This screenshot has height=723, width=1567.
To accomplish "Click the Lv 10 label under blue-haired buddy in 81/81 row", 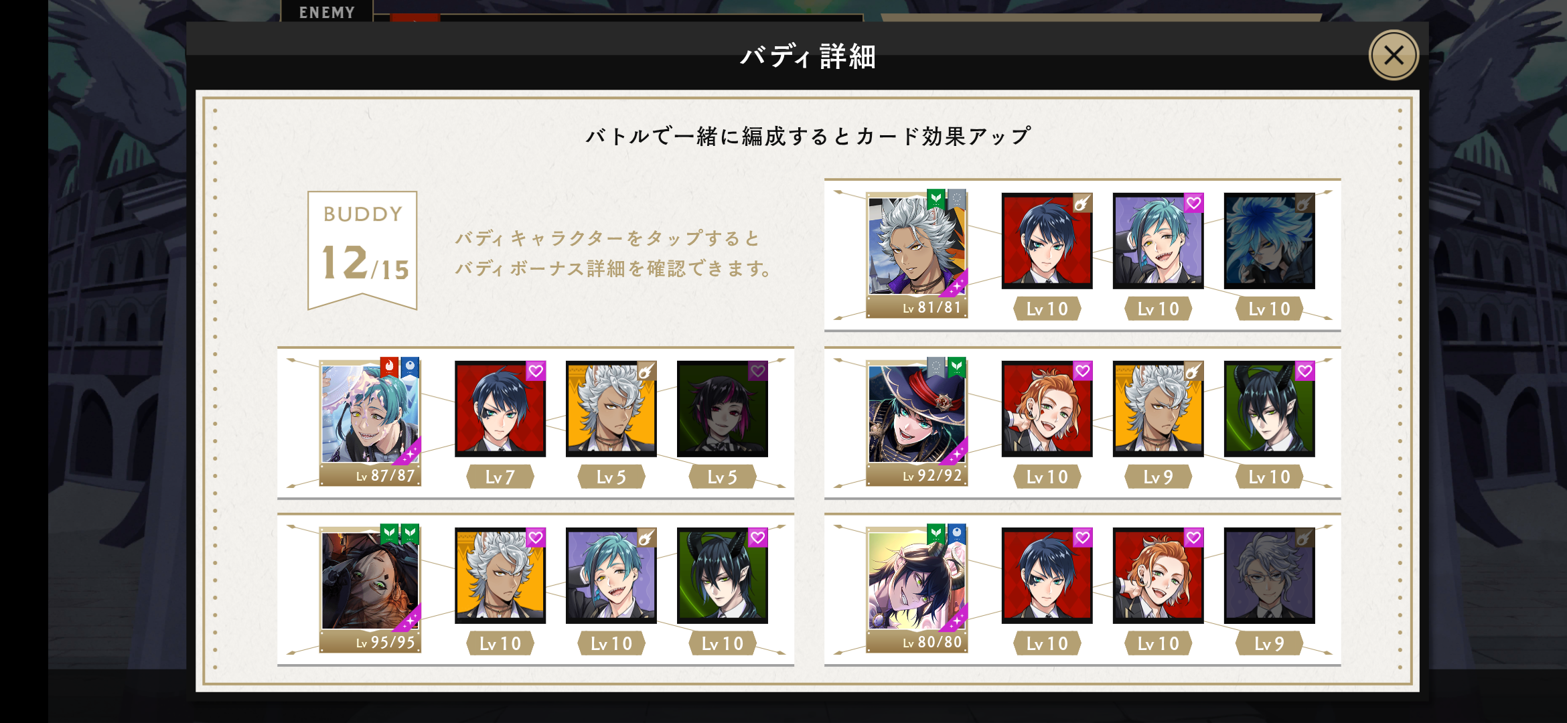I will (x=1047, y=309).
